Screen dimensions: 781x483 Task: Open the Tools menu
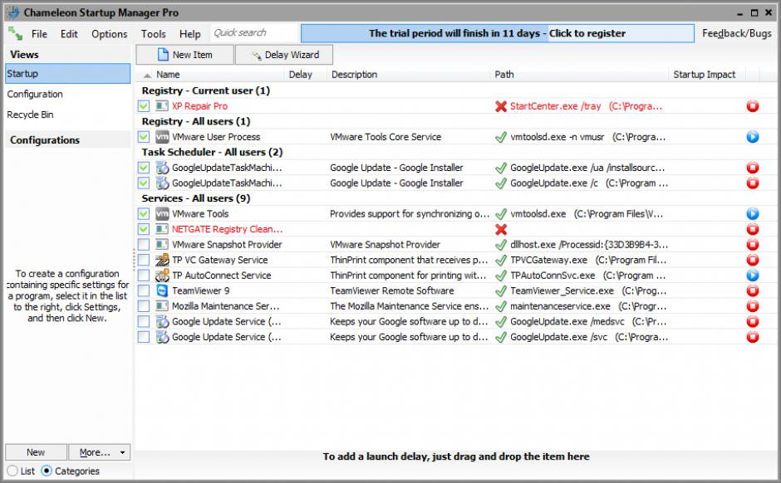click(x=153, y=34)
